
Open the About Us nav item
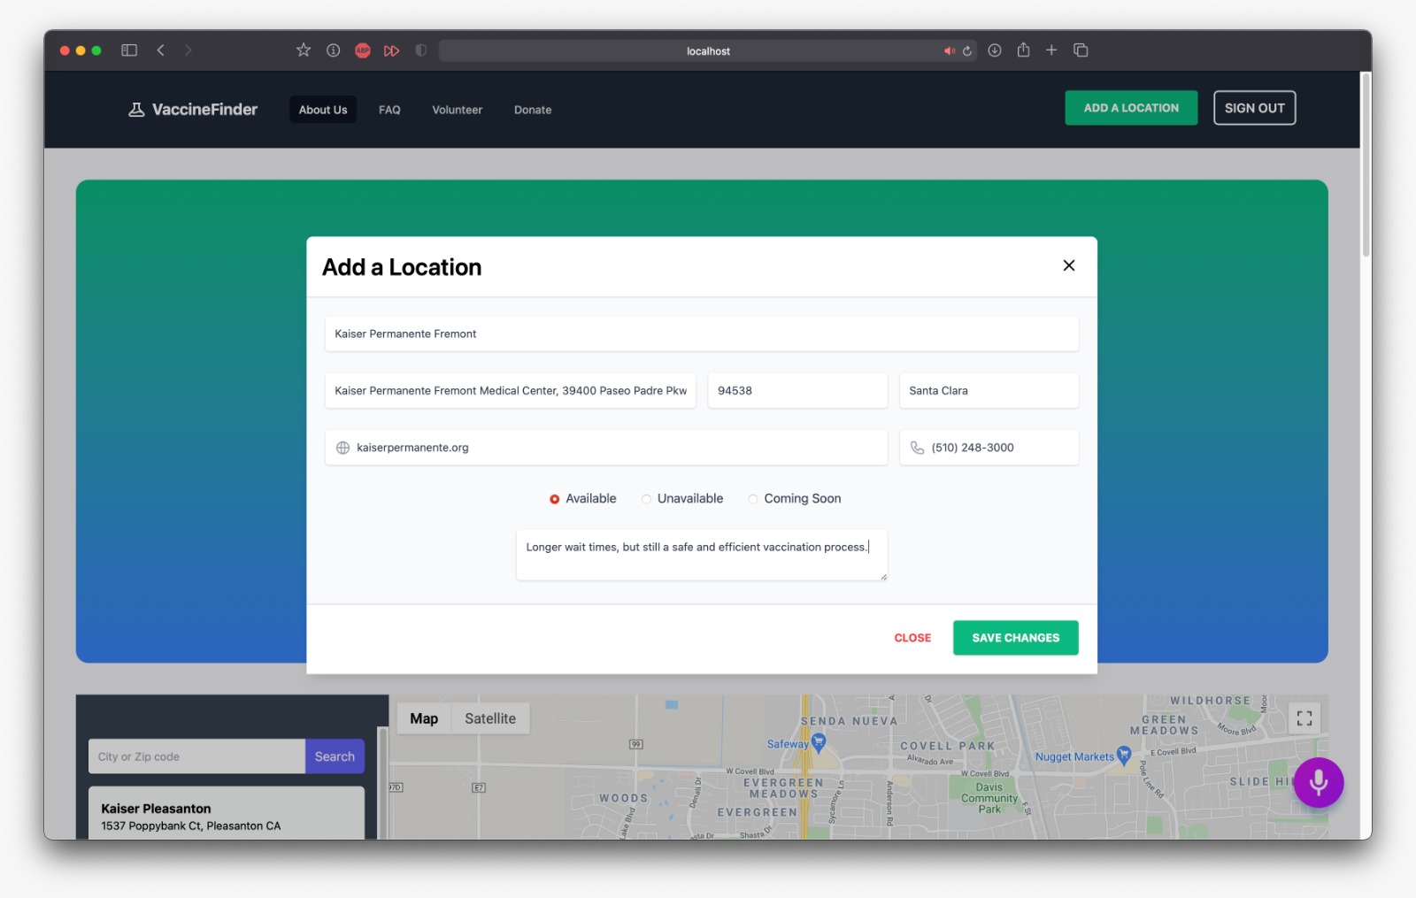(x=323, y=110)
